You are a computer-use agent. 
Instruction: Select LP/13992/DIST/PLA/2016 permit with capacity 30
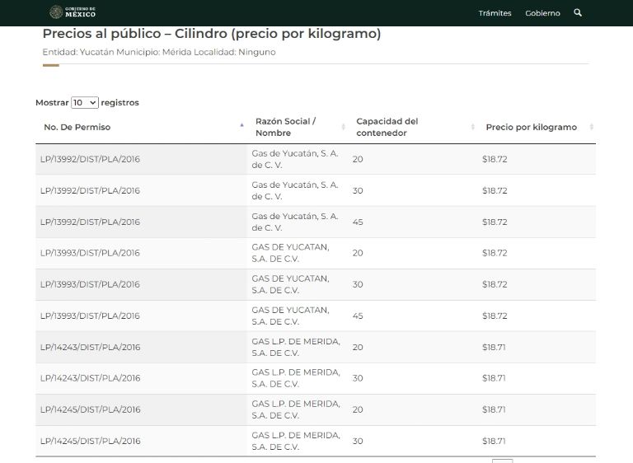(x=90, y=190)
